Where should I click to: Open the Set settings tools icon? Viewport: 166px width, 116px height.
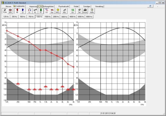79,11
